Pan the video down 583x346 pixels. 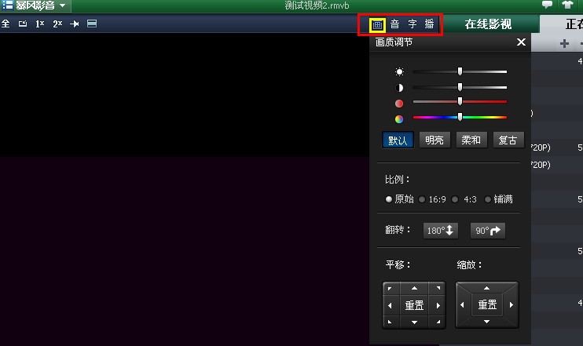click(414, 322)
